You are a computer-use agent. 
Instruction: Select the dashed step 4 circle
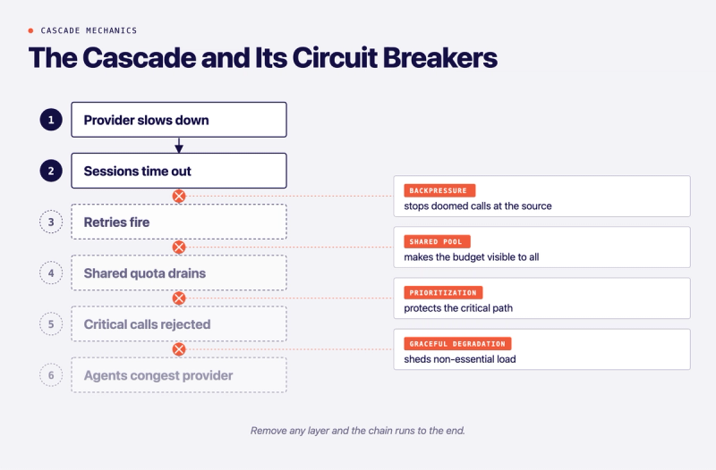click(x=51, y=273)
